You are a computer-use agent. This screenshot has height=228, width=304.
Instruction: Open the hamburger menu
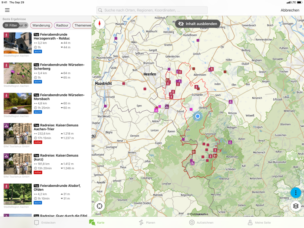(7, 10)
